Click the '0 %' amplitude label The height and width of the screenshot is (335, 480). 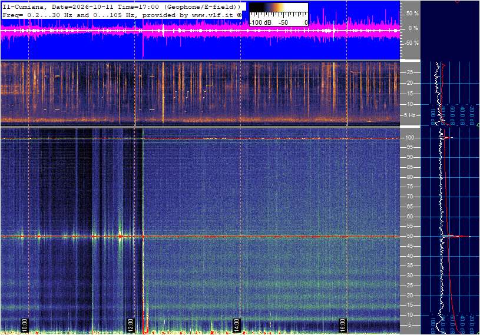pyautogui.click(x=413, y=28)
